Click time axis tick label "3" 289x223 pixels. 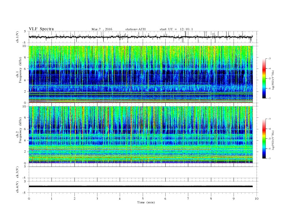click(x=97, y=199)
